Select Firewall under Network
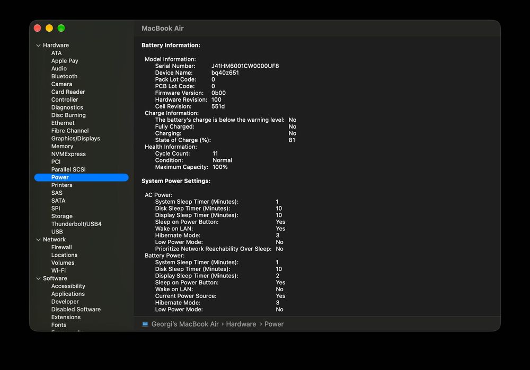530x370 pixels. tap(61, 247)
